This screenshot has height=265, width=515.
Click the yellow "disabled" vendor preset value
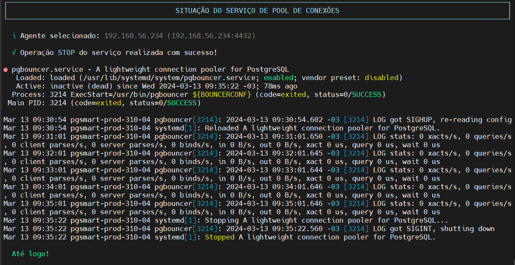381,78
